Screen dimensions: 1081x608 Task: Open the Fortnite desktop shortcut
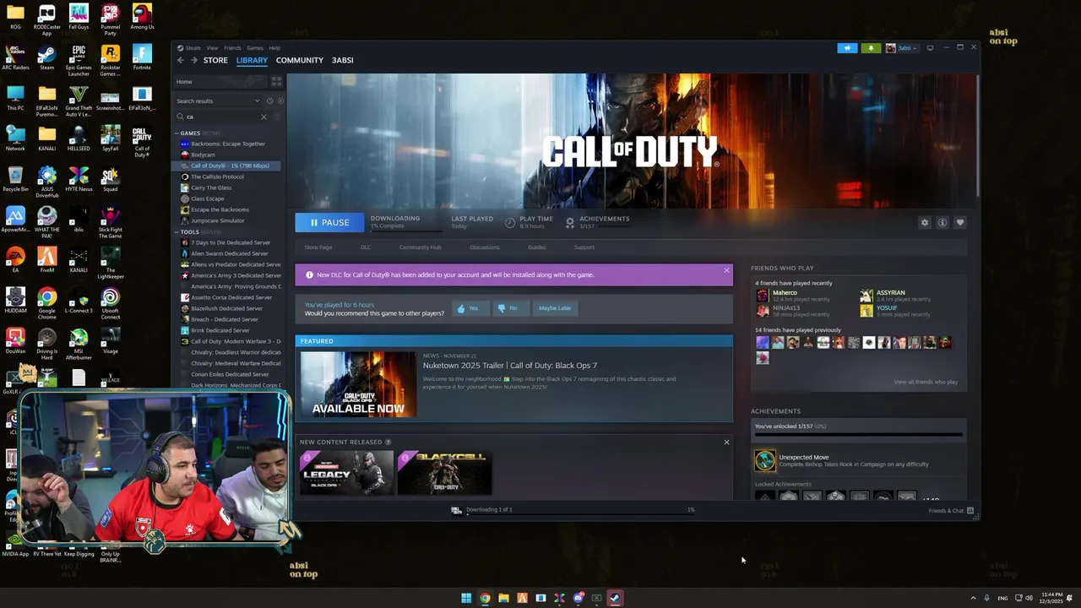(142, 56)
